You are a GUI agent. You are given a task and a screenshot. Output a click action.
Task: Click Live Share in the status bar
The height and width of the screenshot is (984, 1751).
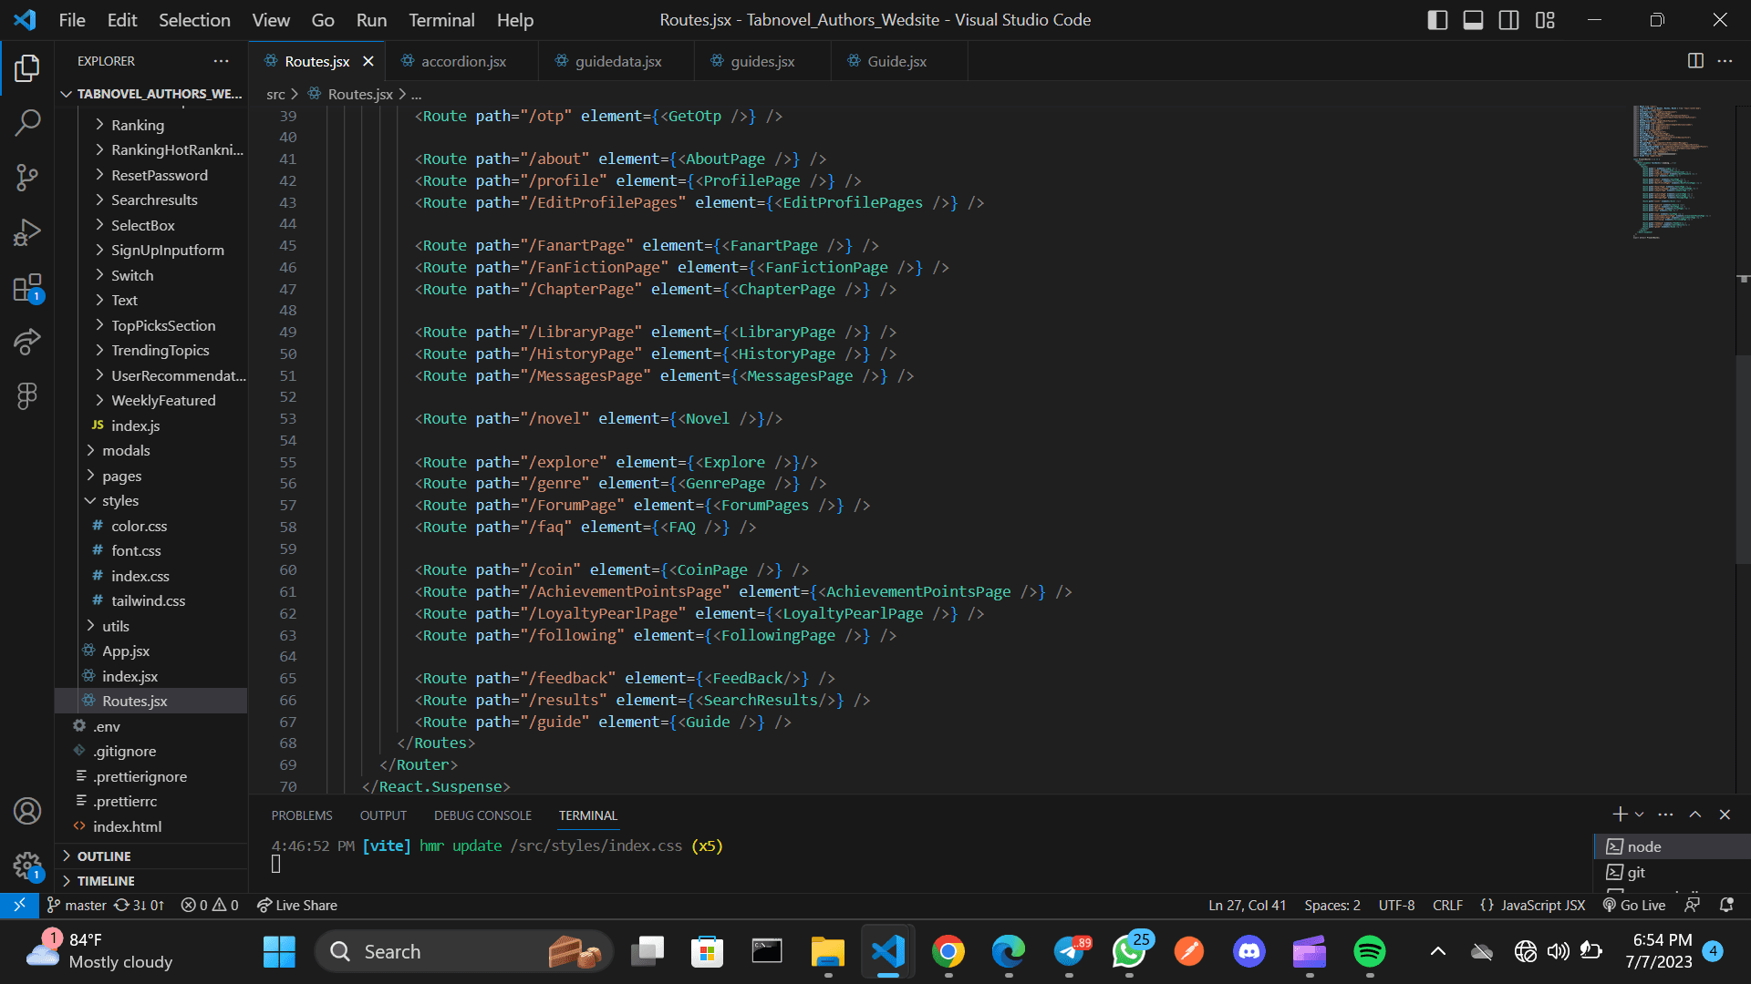click(297, 905)
